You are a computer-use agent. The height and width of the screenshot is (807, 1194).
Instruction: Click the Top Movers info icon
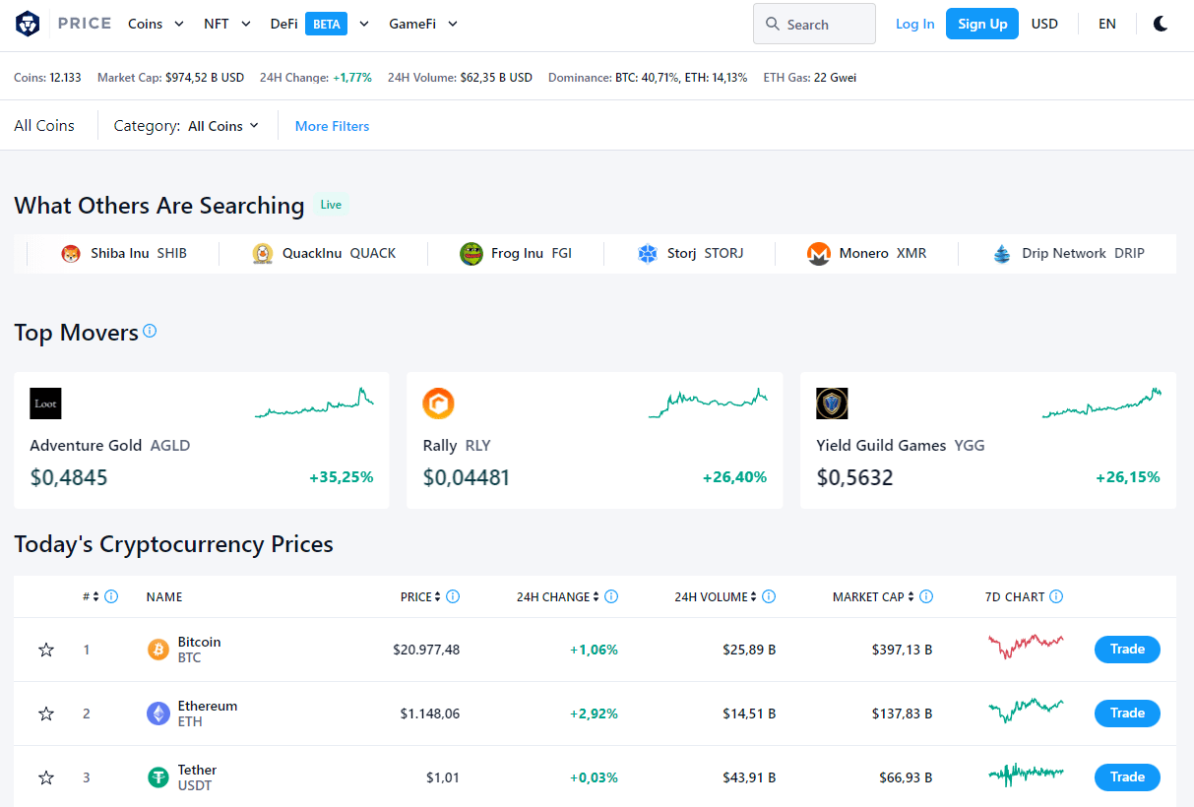click(150, 331)
